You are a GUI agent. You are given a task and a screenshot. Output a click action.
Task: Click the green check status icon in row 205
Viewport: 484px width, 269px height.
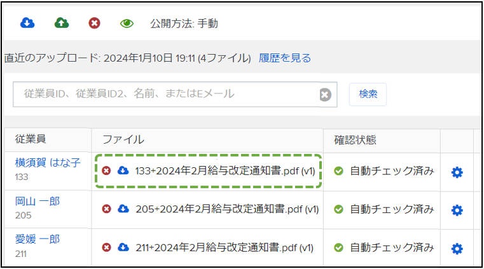[338, 209]
